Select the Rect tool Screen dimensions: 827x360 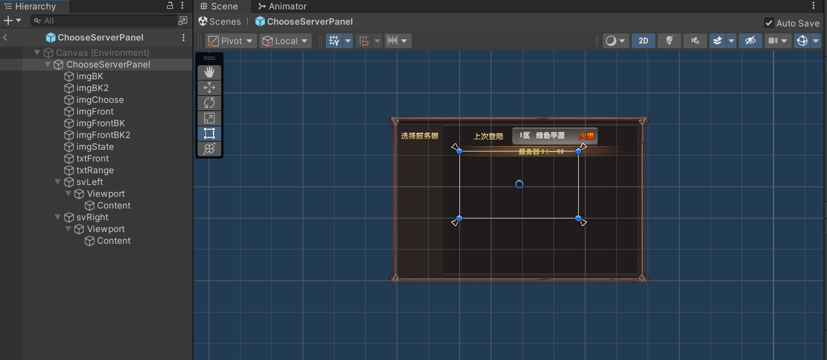click(209, 133)
